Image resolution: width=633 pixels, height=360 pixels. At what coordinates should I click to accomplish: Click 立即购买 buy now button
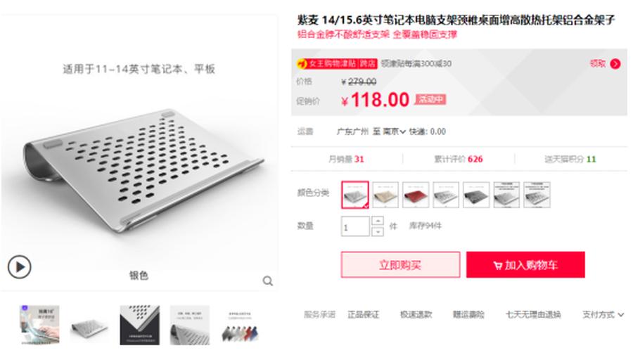(400, 265)
